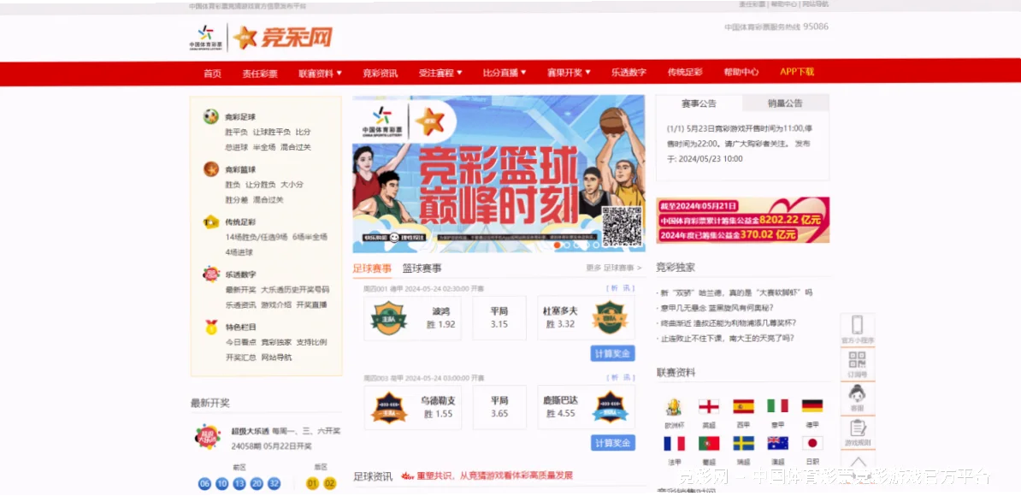Image resolution: width=1021 pixels, height=496 pixels.
Task: Click the 特色栏目 medal icon
Action: [x=211, y=327]
